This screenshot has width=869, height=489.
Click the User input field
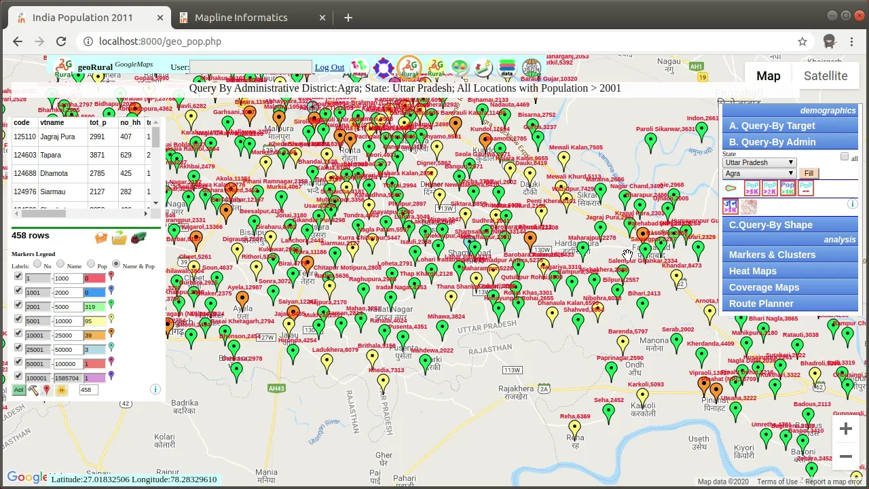click(x=251, y=67)
